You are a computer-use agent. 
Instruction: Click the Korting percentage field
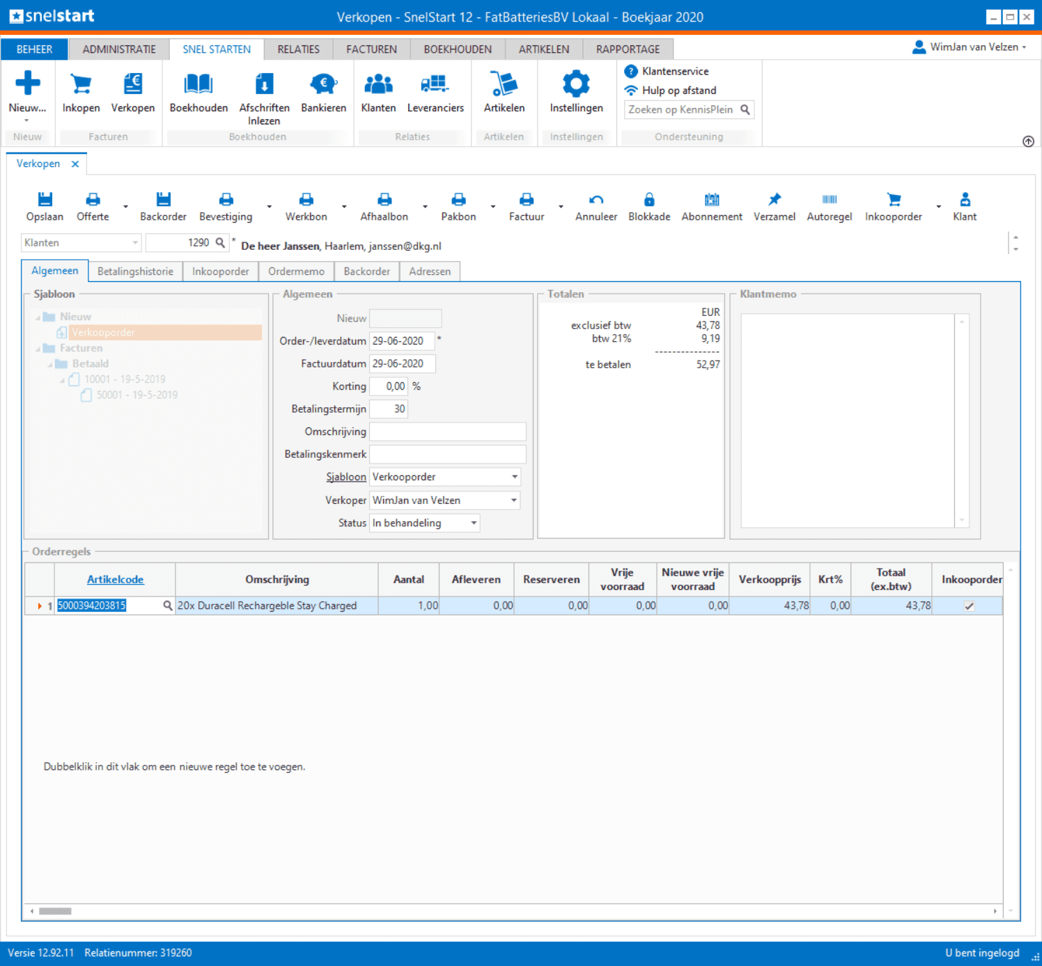(x=388, y=386)
